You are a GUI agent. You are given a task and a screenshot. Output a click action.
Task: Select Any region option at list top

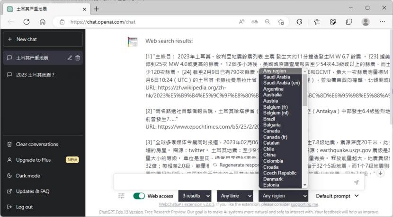[281, 71]
